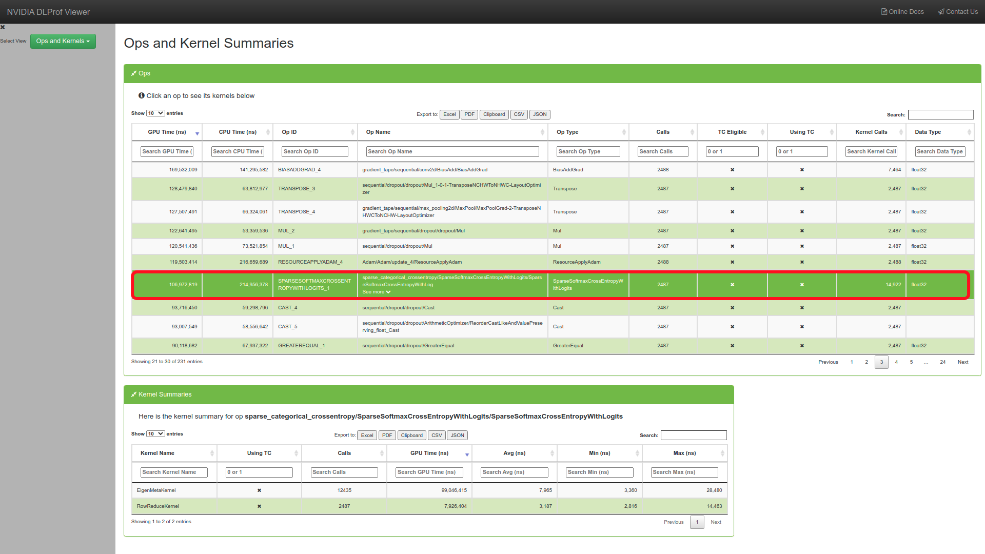The image size is (985, 554).
Task: Go to page 24 of Ops table
Action: click(942, 362)
